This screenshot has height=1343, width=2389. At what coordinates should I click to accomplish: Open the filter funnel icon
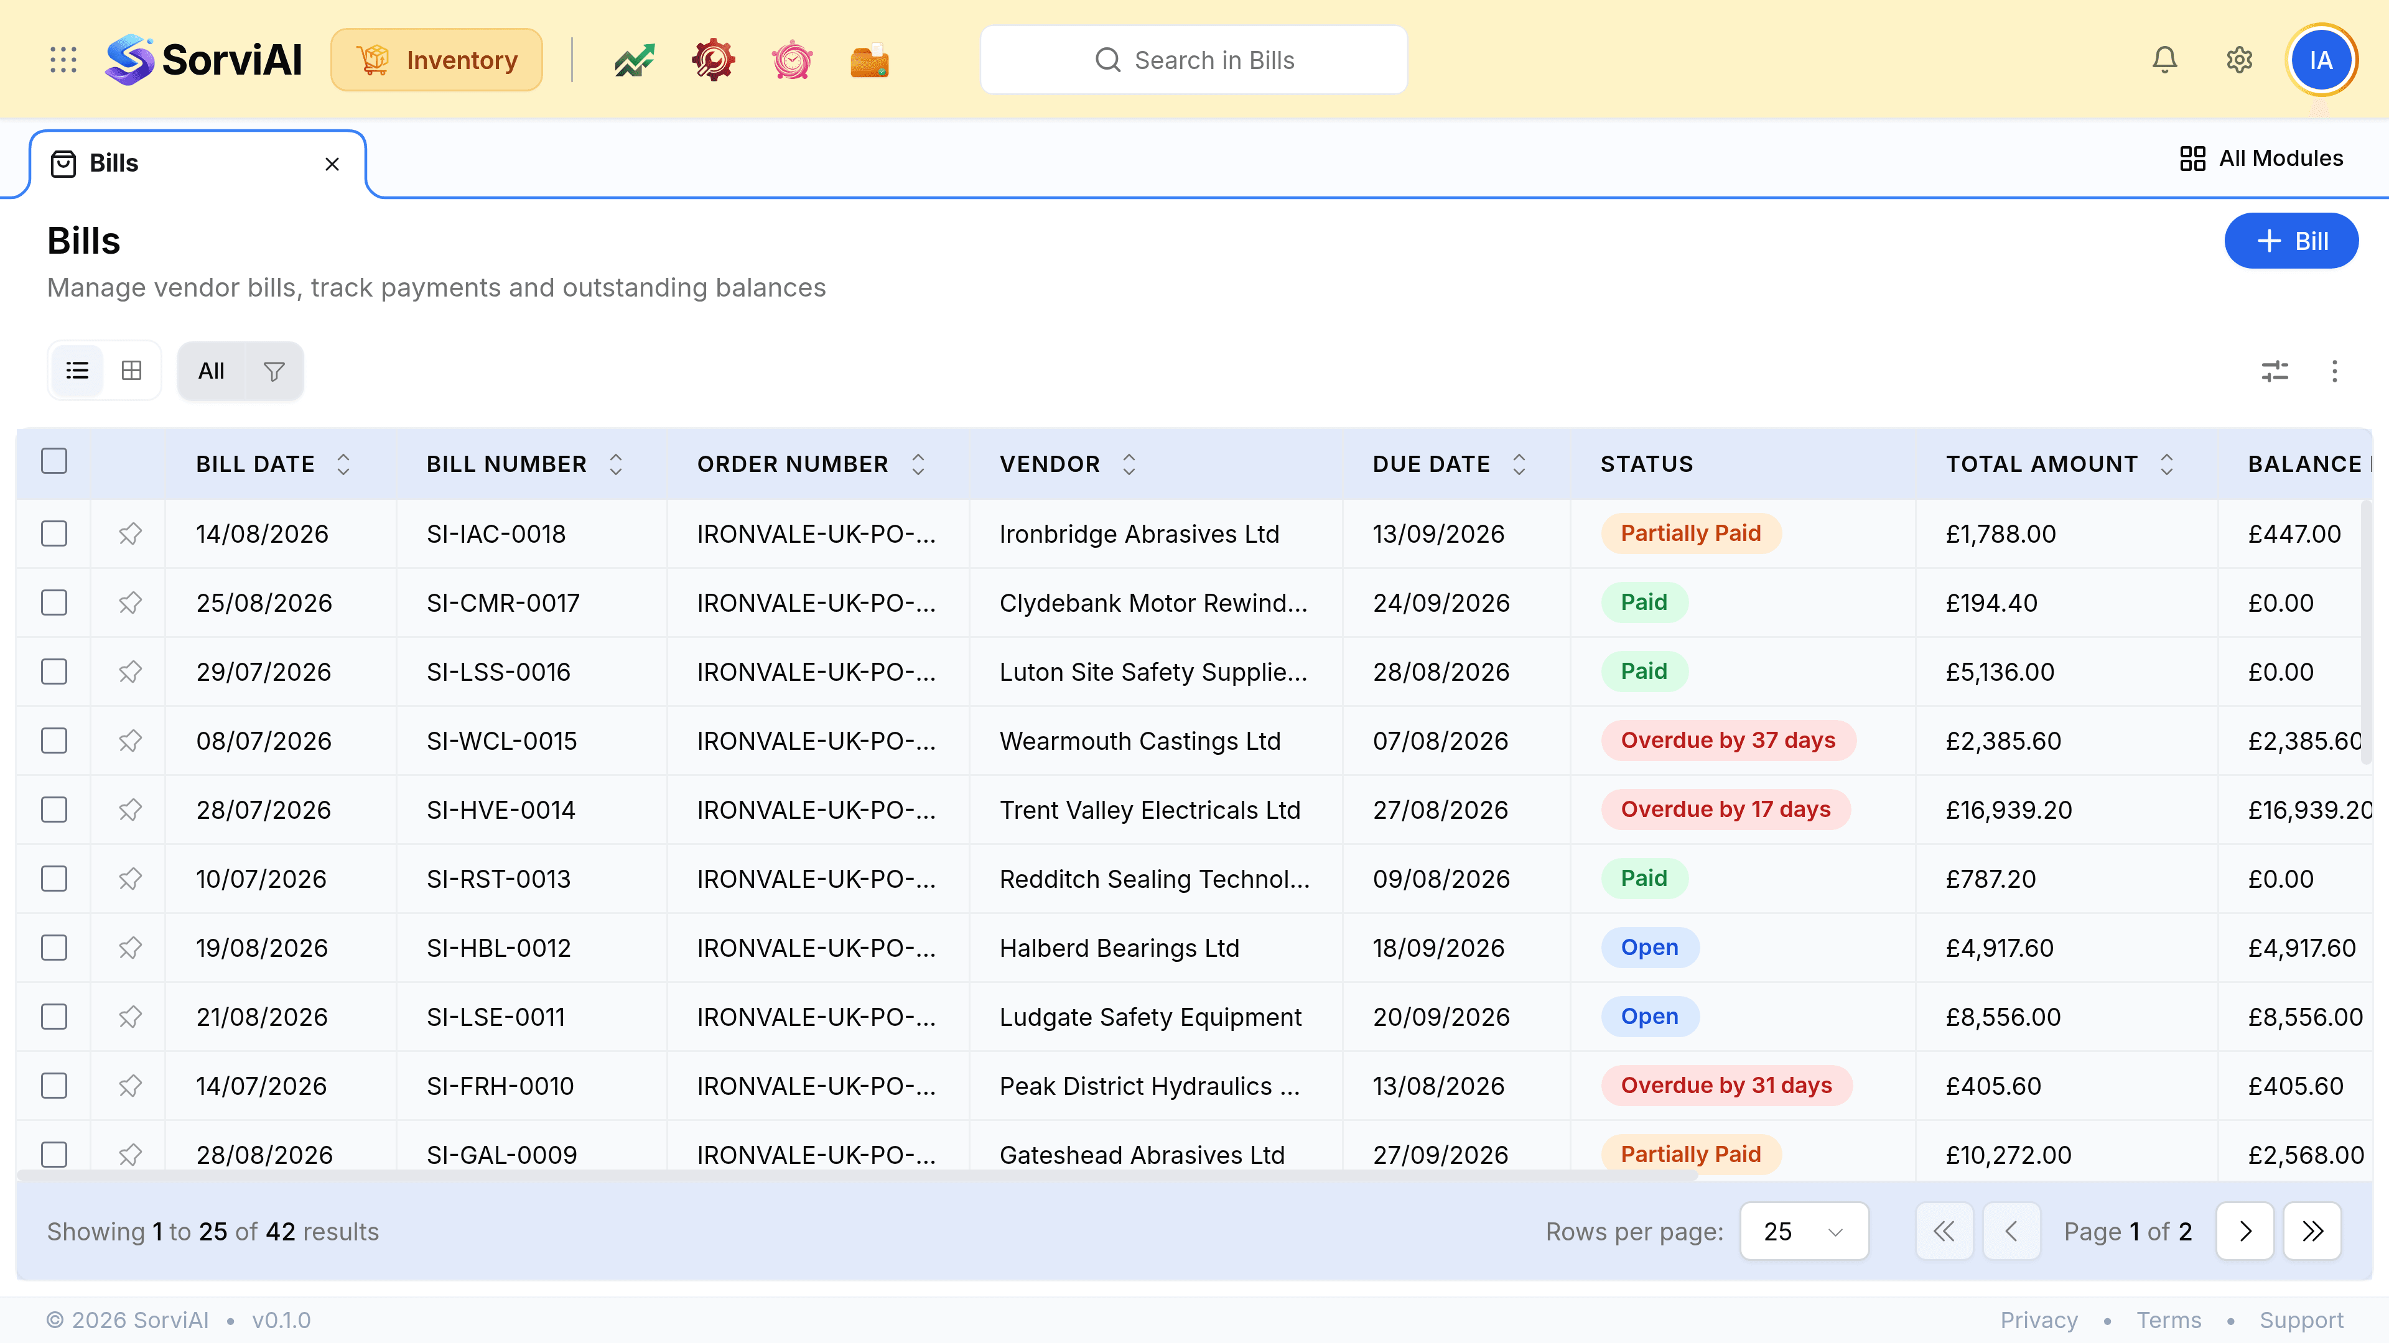click(x=274, y=372)
